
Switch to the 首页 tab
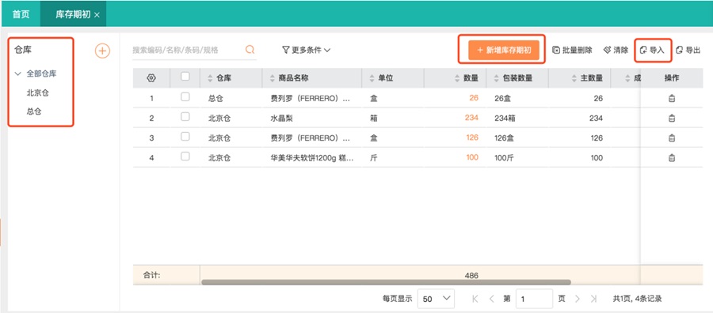(x=21, y=14)
